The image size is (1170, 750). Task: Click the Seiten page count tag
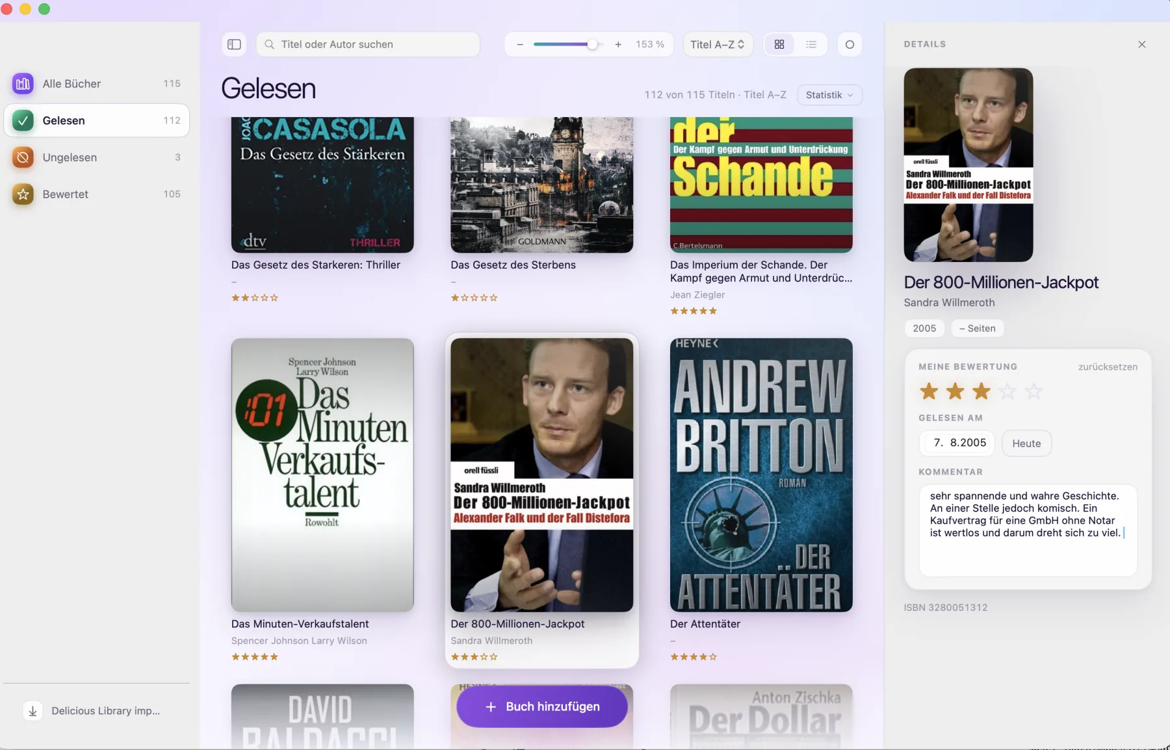[978, 328]
